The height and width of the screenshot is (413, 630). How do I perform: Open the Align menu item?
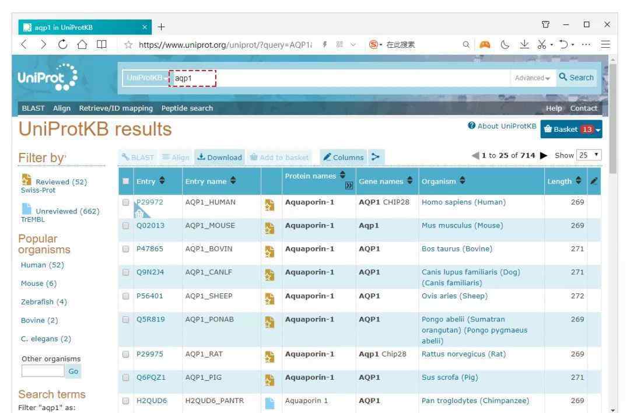(x=61, y=108)
